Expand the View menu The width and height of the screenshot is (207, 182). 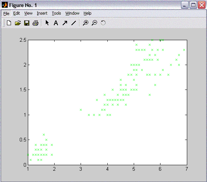tap(28, 13)
